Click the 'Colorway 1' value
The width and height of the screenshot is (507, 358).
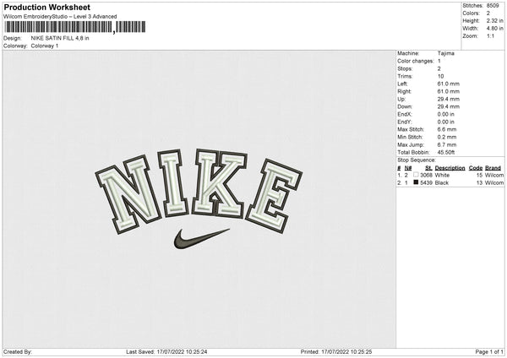click(x=45, y=46)
